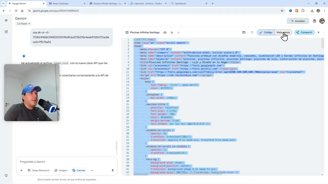Select the Imagen generation tool
328x184 pixels.
[x=61, y=170]
